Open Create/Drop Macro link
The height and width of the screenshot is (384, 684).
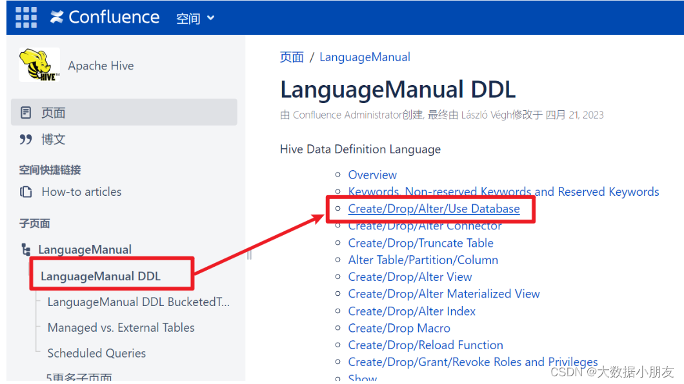click(399, 329)
